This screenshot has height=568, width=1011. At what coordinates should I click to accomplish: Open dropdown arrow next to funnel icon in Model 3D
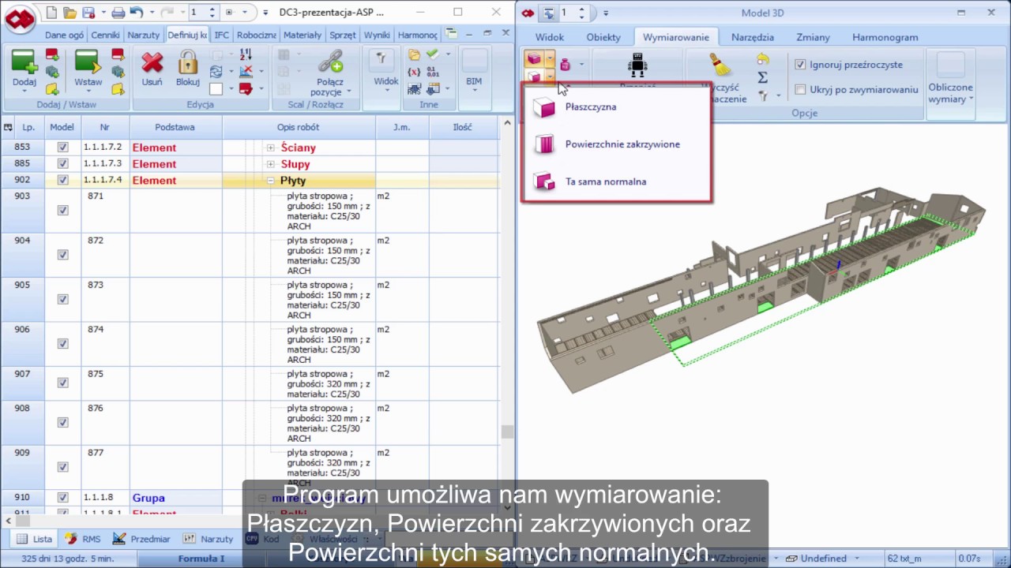778,95
